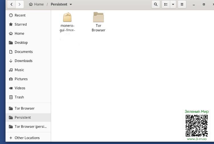Viewport: 214px width, 144px height.
Task: Open the Tor Browser folder icon
Action: coord(98,18)
